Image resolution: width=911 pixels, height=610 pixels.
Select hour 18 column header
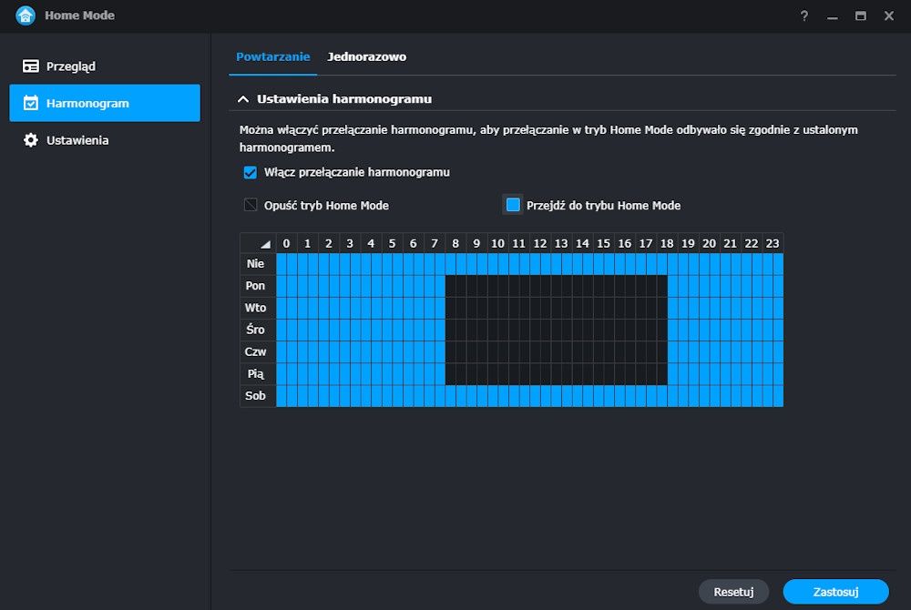(x=667, y=243)
